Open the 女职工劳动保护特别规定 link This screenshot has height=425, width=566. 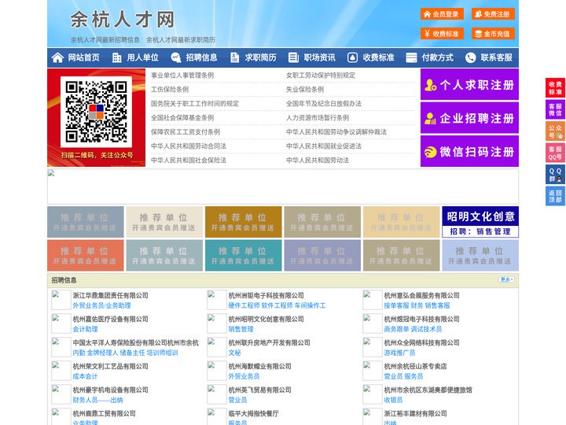(x=321, y=76)
